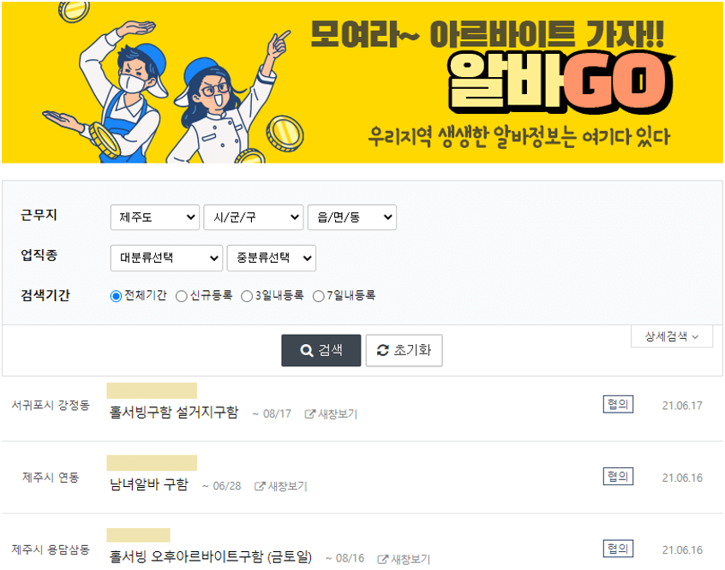Expand the 상세검색 detailed search panel
Viewport: 725px width, 570px height.
(671, 336)
